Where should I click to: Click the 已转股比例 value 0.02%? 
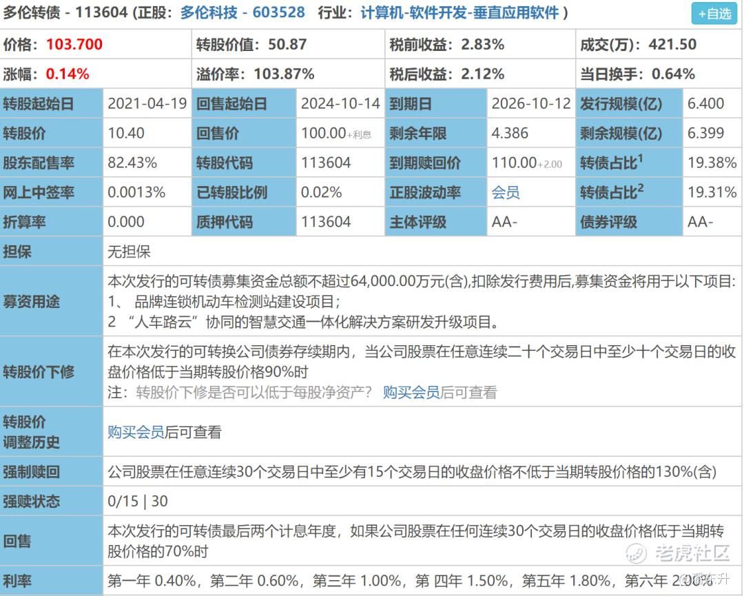[x=321, y=192]
